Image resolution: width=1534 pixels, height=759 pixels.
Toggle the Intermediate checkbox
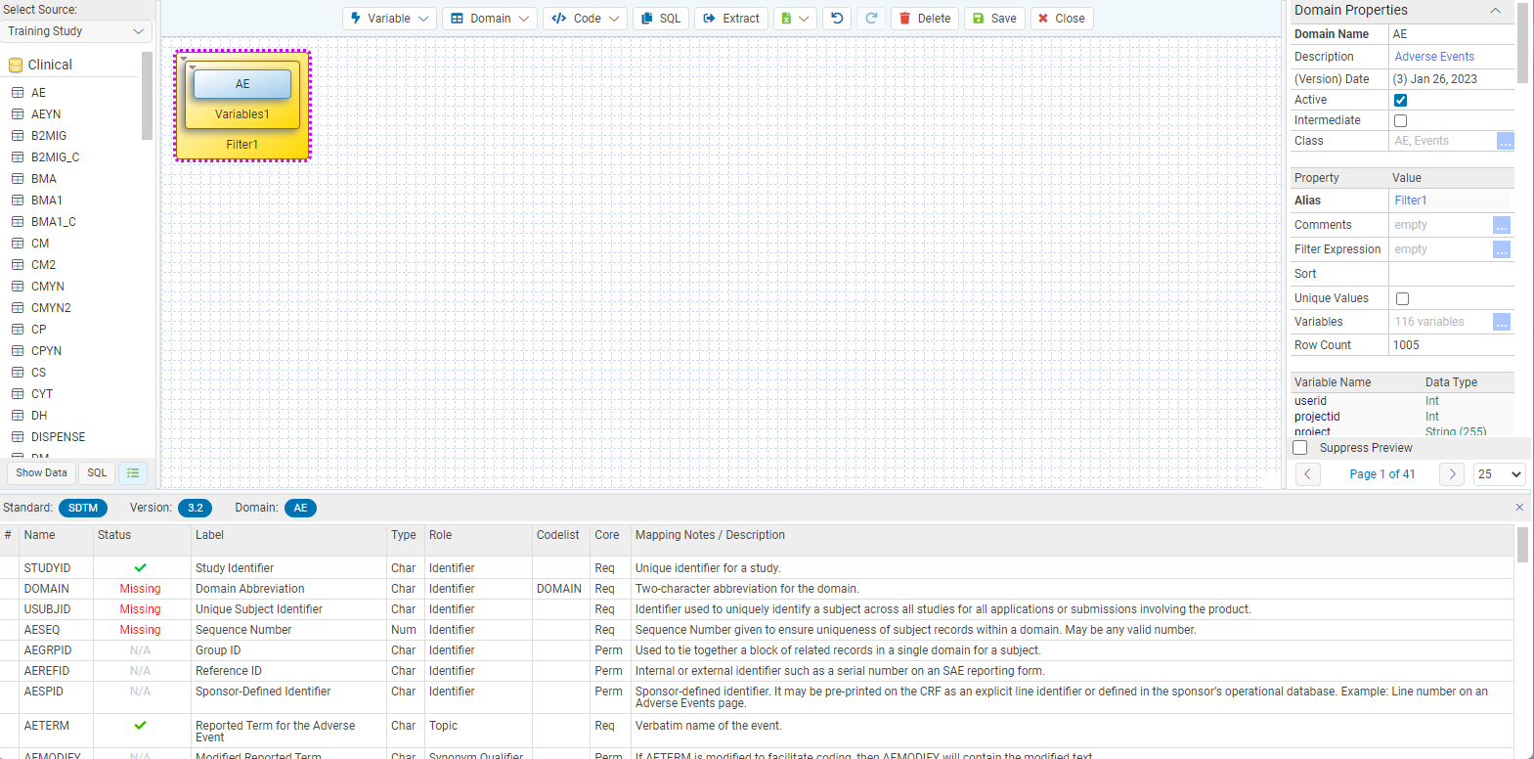click(x=1400, y=120)
